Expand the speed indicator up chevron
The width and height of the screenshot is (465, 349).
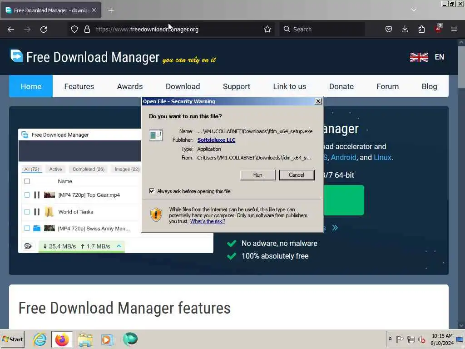coord(119,246)
